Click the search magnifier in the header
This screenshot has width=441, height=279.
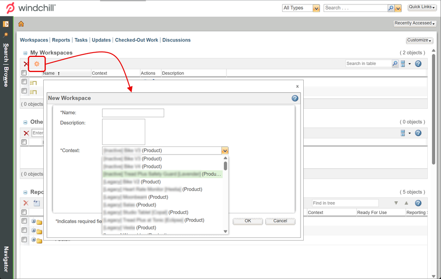point(391,8)
